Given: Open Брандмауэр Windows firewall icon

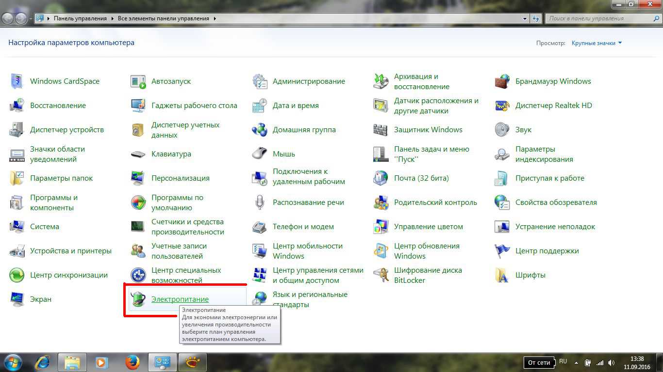Looking at the screenshot, I should pyautogui.click(x=502, y=81).
